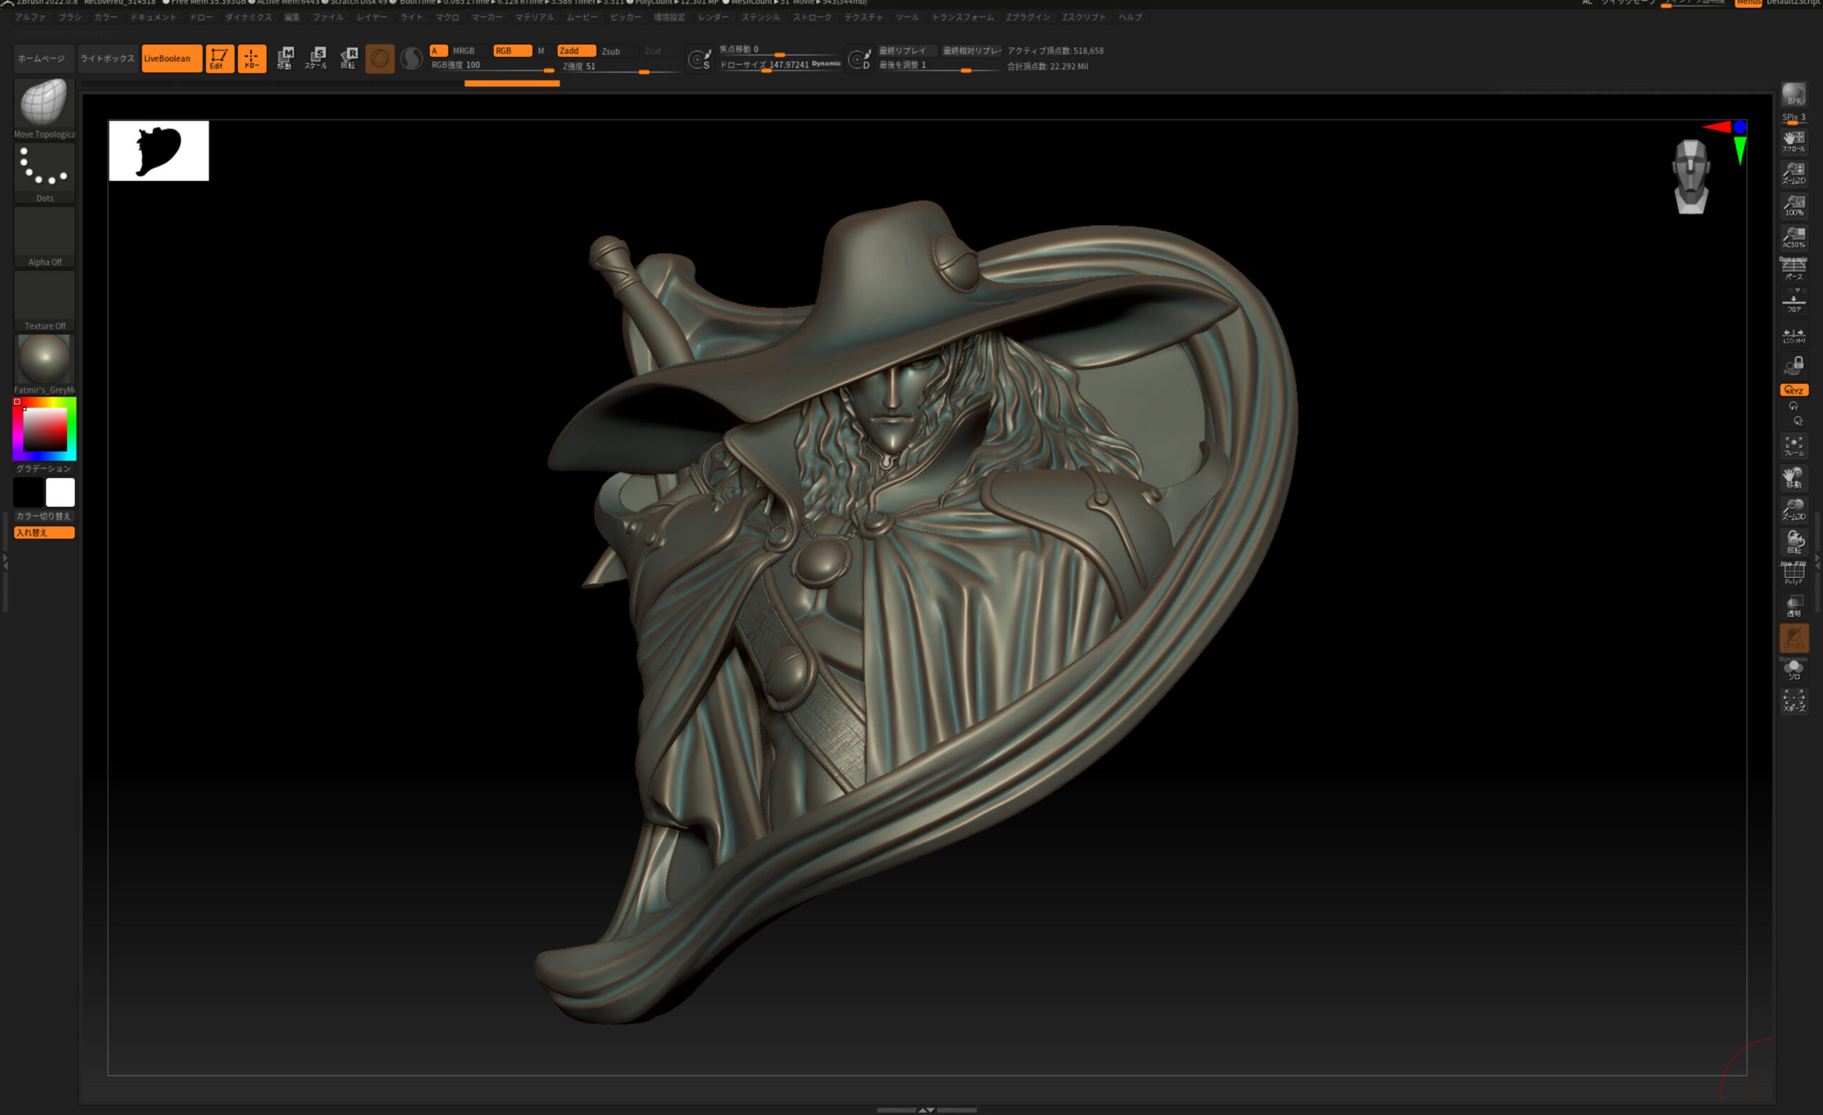Select the Move (移動) gizmo icon in top toolbar
This screenshot has width=1823, height=1115.
(285, 58)
